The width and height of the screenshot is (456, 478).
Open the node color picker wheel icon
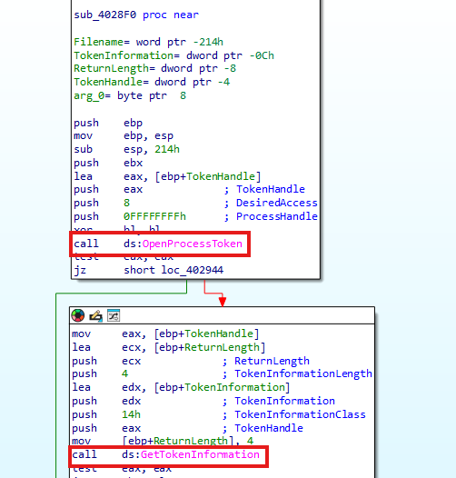pyautogui.click(x=78, y=315)
